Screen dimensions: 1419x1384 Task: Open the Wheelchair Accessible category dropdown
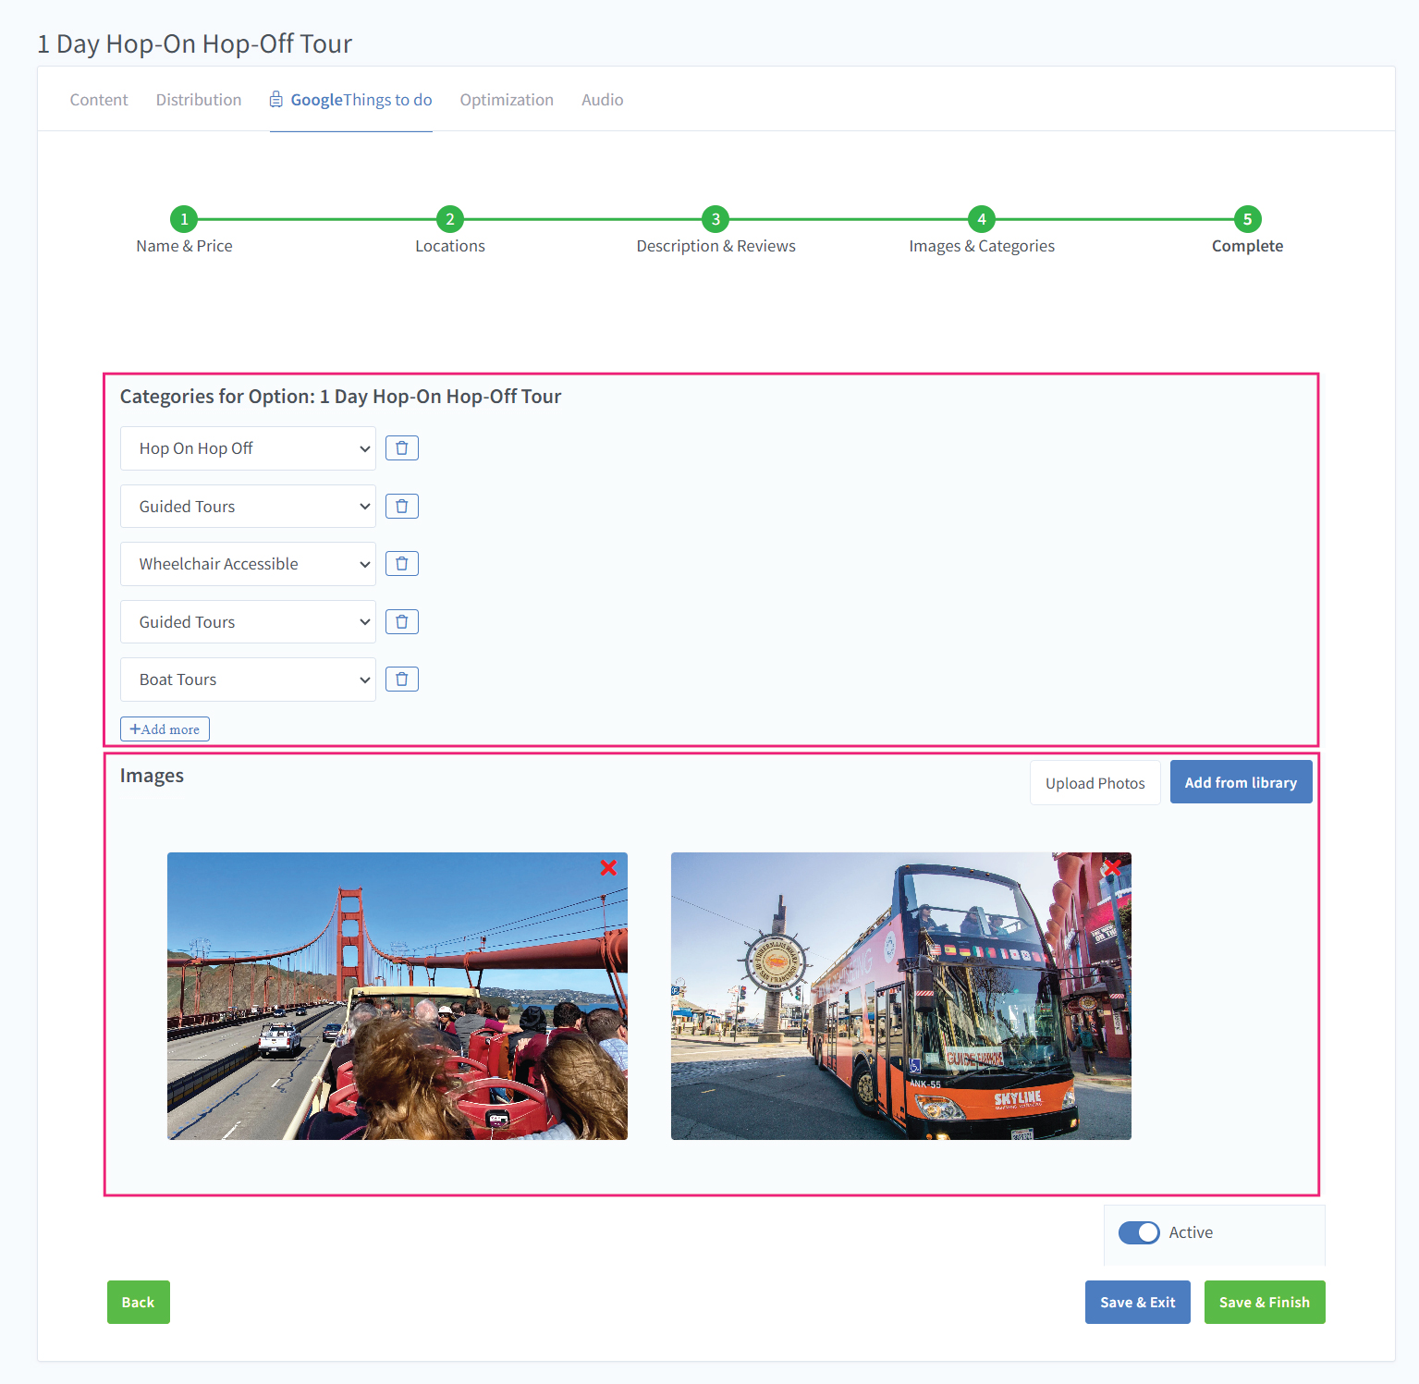tap(248, 564)
